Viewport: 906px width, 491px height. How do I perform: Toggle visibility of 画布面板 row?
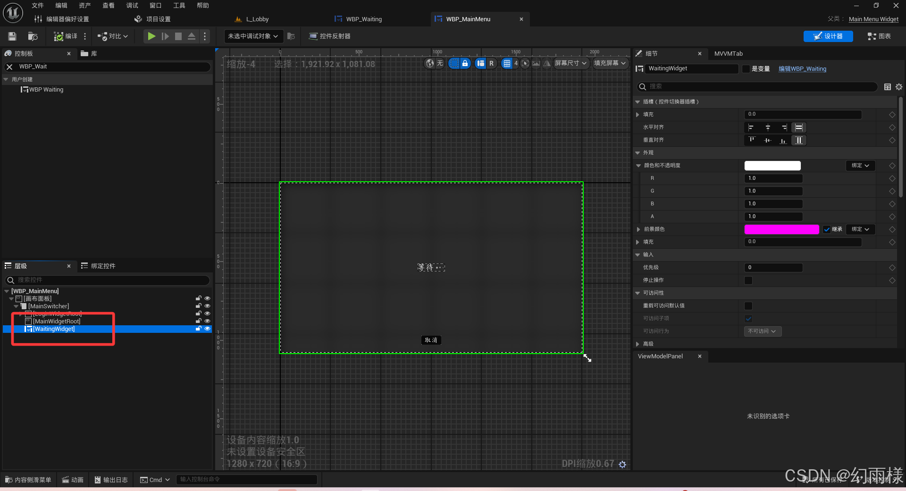click(x=207, y=298)
